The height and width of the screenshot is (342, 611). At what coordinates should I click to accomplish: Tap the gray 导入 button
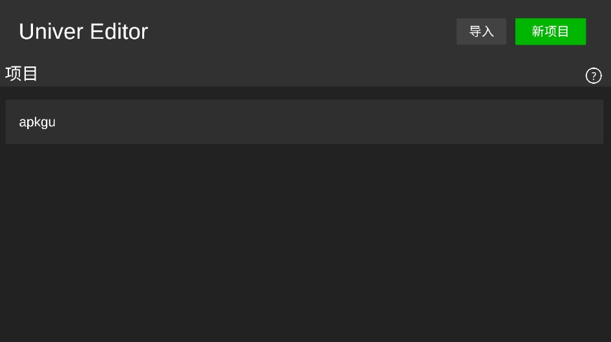point(481,32)
